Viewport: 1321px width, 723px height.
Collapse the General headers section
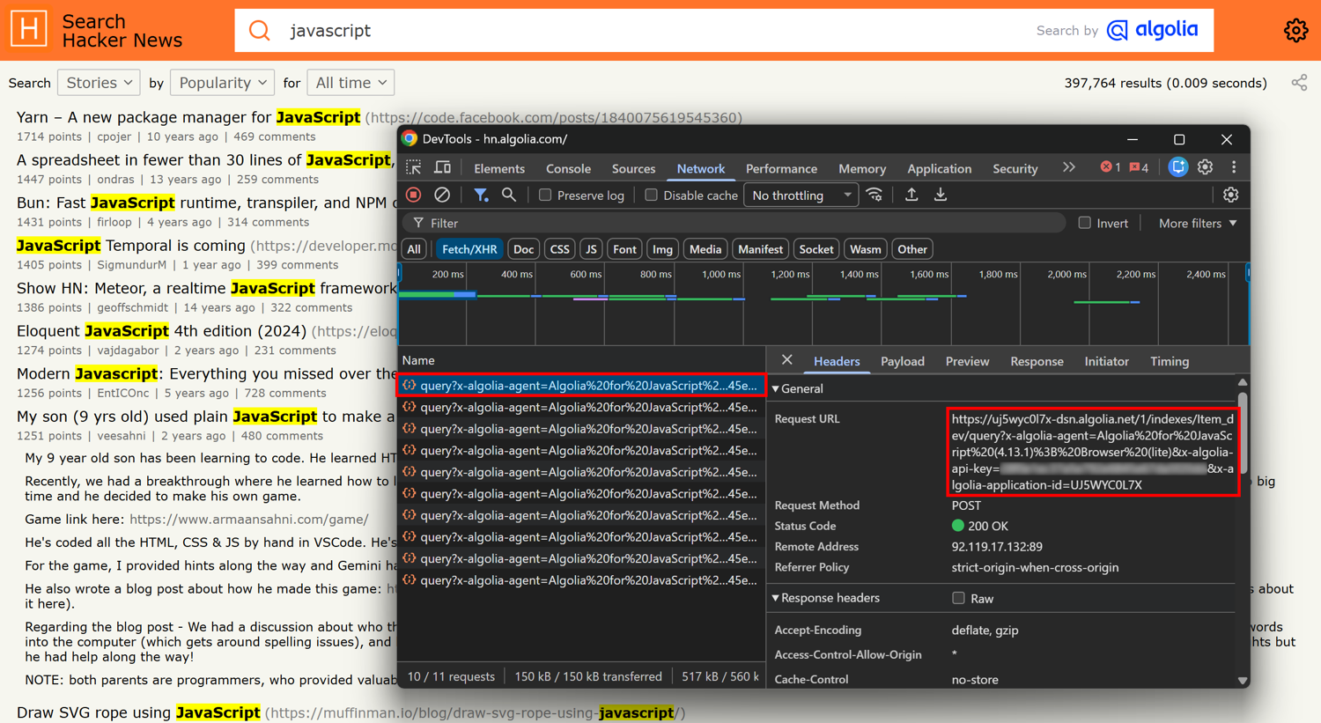click(x=799, y=388)
